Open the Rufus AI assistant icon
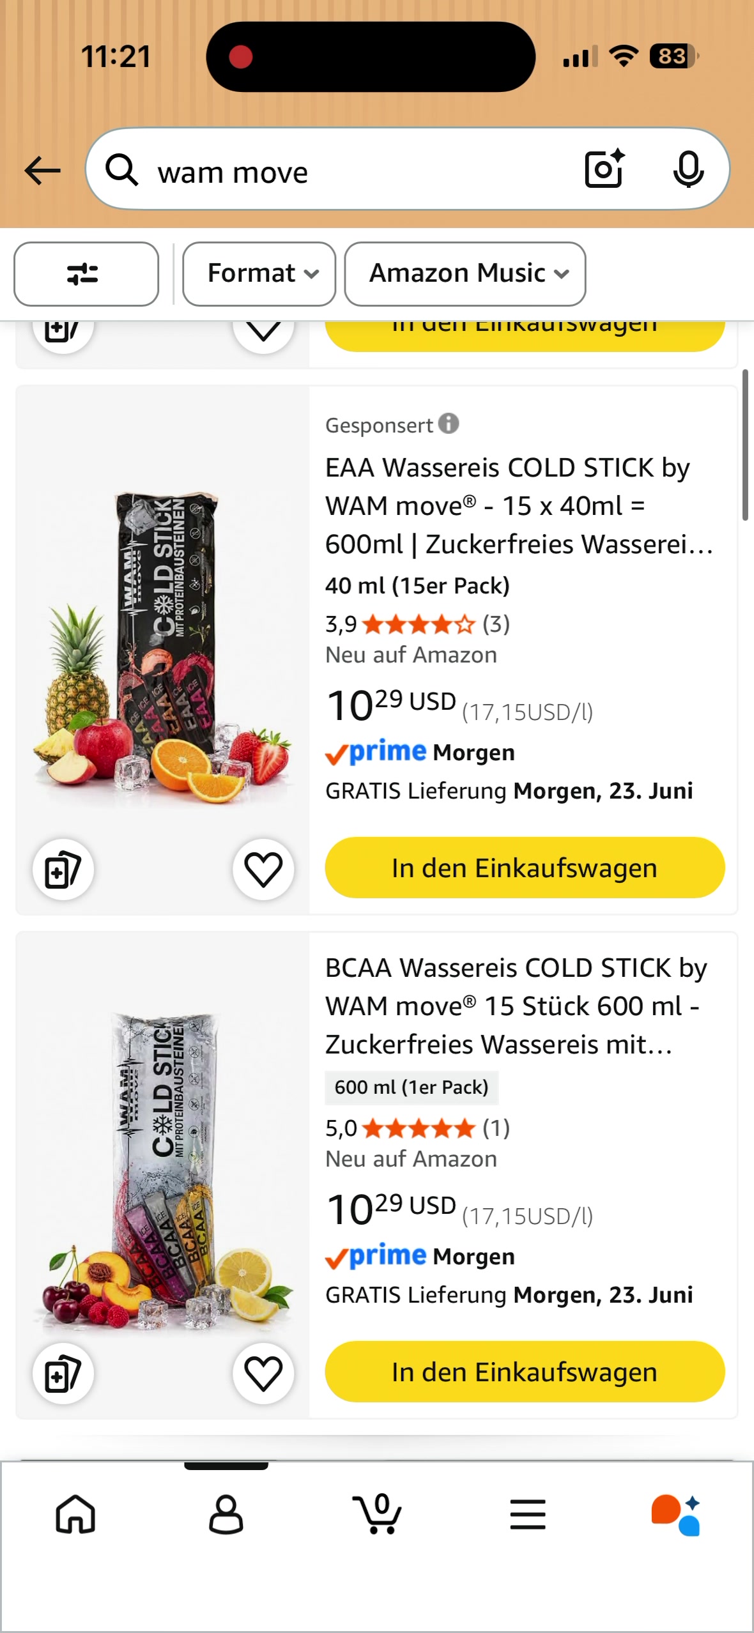The image size is (754, 1633). coord(676,1514)
